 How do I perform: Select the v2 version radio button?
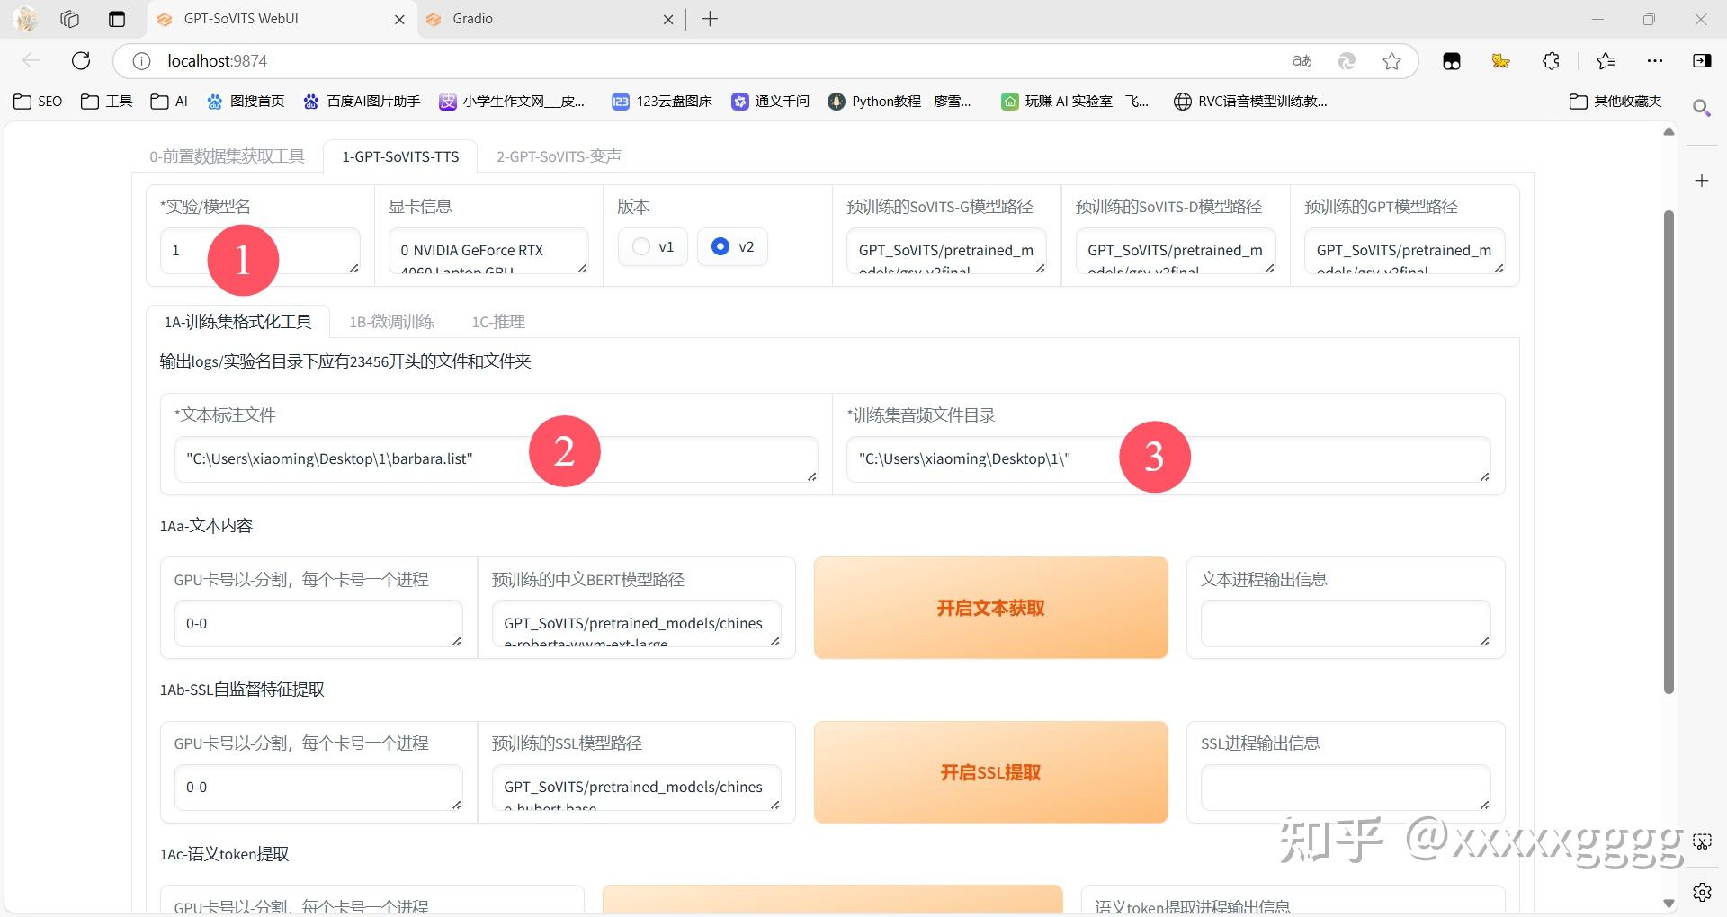point(720,246)
